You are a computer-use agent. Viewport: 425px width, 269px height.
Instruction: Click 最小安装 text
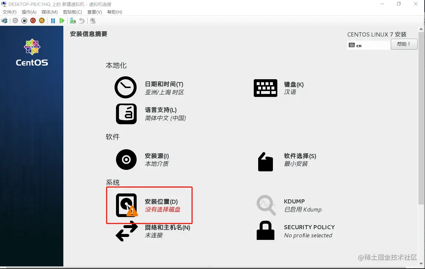pos(296,164)
